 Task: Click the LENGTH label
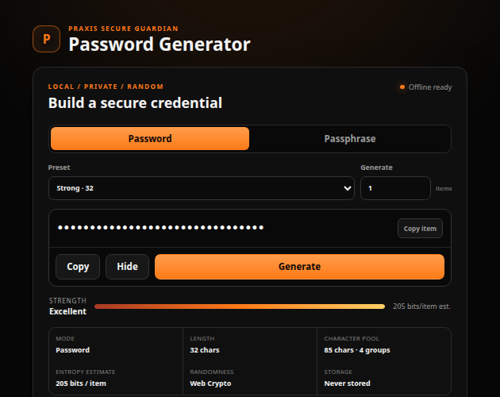point(202,338)
